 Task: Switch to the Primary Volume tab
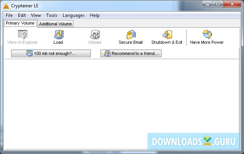tap(20, 23)
